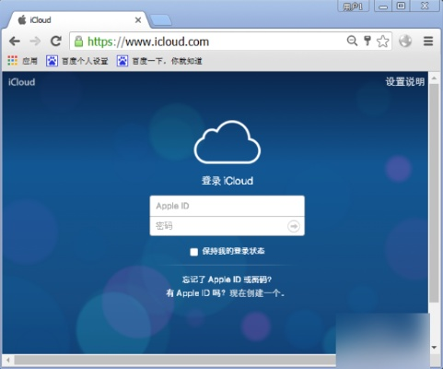Select the iCloud browser tab
Image resolution: width=443 pixels, height=369 pixels.
(x=78, y=20)
